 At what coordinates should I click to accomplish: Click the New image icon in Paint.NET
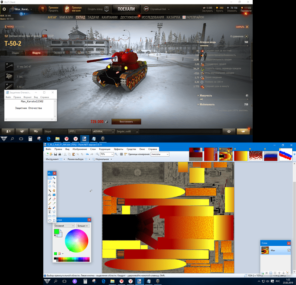pyautogui.click(x=47, y=154)
